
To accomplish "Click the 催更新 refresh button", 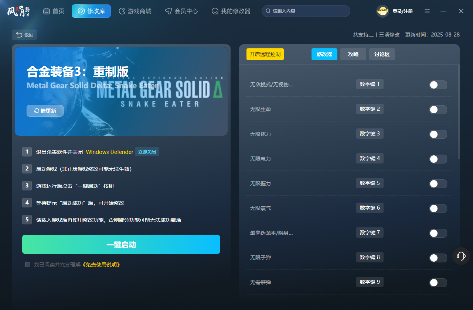I will pyautogui.click(x=45, y=111).
